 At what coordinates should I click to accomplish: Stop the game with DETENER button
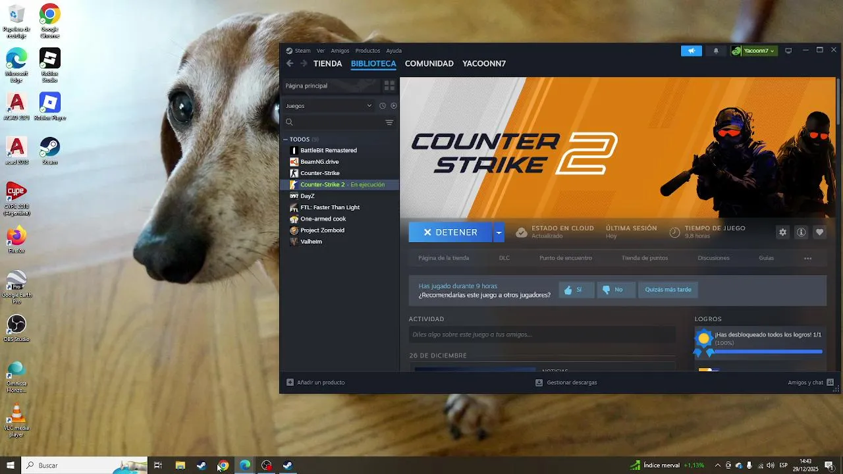point(450,232)
